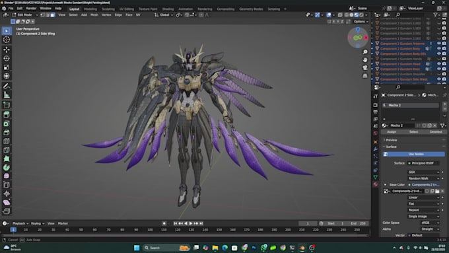Click the Deselect material button
This screenshot has width=449, height=253.
[x=436, y=132]
